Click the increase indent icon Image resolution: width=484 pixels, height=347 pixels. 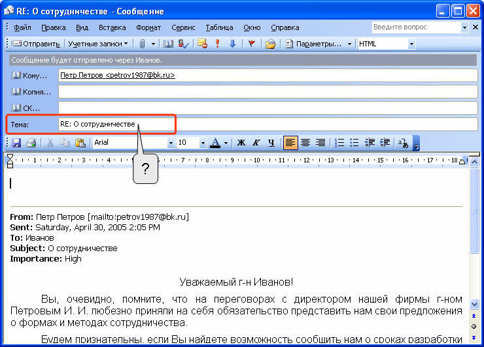tap(385, 143)
